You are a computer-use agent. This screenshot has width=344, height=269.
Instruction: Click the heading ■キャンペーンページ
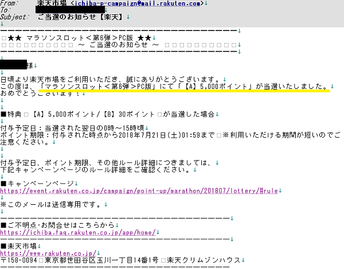[37, 184]
